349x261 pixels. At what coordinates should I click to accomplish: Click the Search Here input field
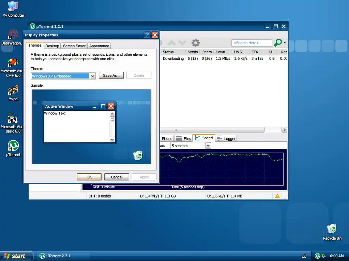pos(252,43)
